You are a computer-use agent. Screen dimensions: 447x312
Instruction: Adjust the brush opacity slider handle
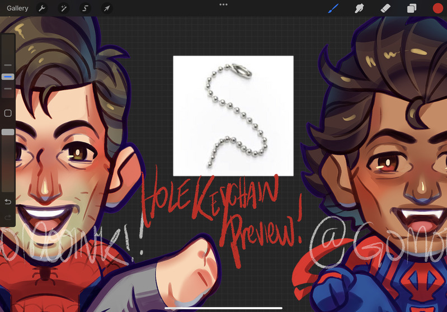pos(8,132)
